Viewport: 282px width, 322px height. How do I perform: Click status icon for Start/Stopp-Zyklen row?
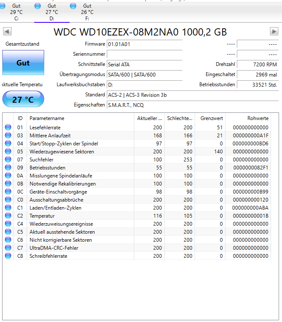click(8, 143)
